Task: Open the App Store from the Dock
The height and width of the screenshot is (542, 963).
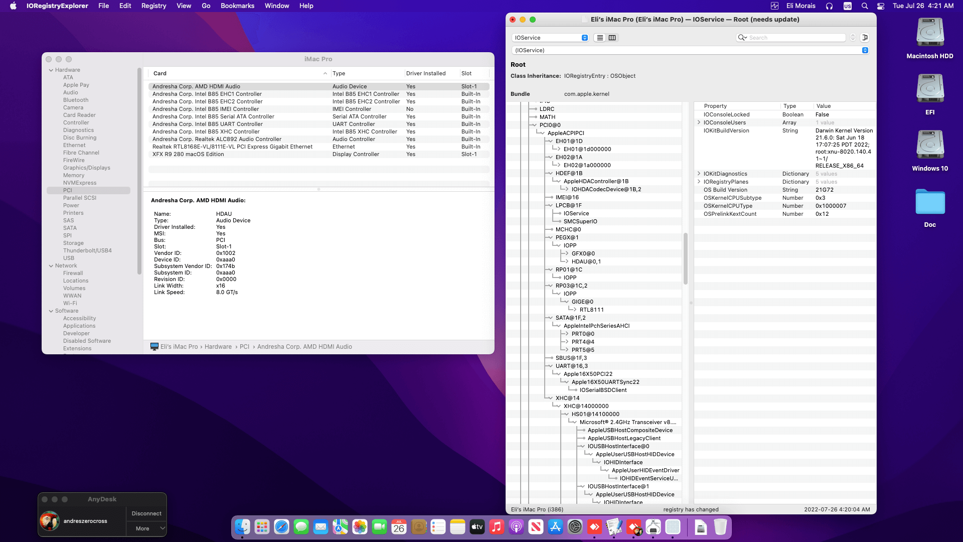Action: pos(556,527)
